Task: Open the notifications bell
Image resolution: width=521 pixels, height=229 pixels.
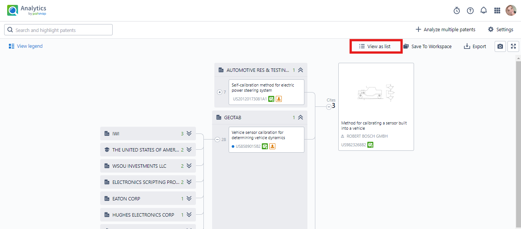Action: click(484, 11)
